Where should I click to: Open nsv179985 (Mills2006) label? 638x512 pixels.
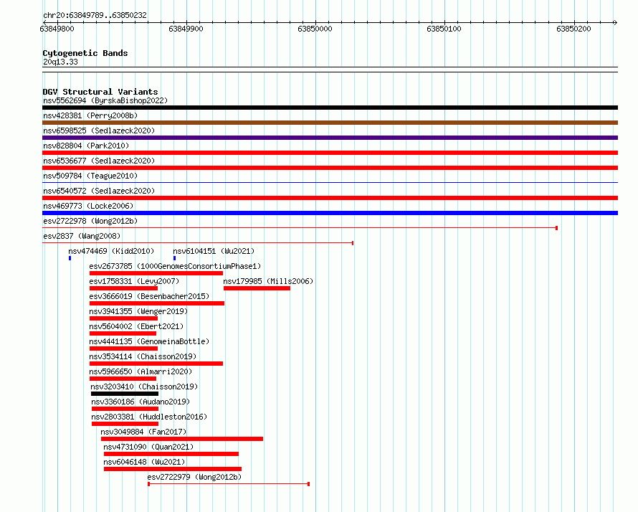268,281
